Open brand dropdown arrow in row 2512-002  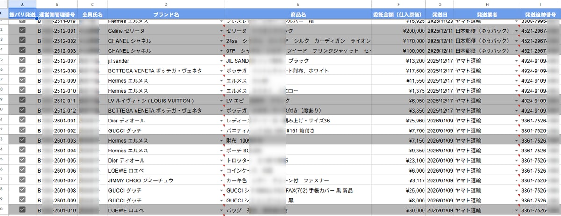tap(222, 41)
